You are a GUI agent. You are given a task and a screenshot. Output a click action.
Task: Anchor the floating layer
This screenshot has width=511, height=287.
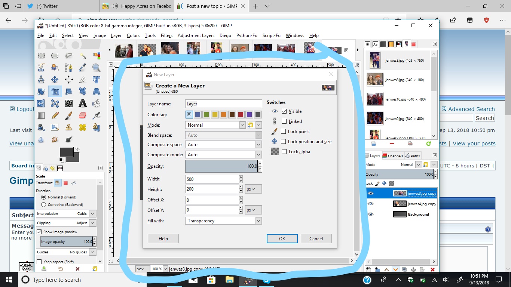coord(413,269)
